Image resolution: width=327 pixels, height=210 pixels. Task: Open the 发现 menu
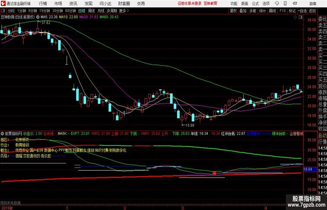click(88, 3)
